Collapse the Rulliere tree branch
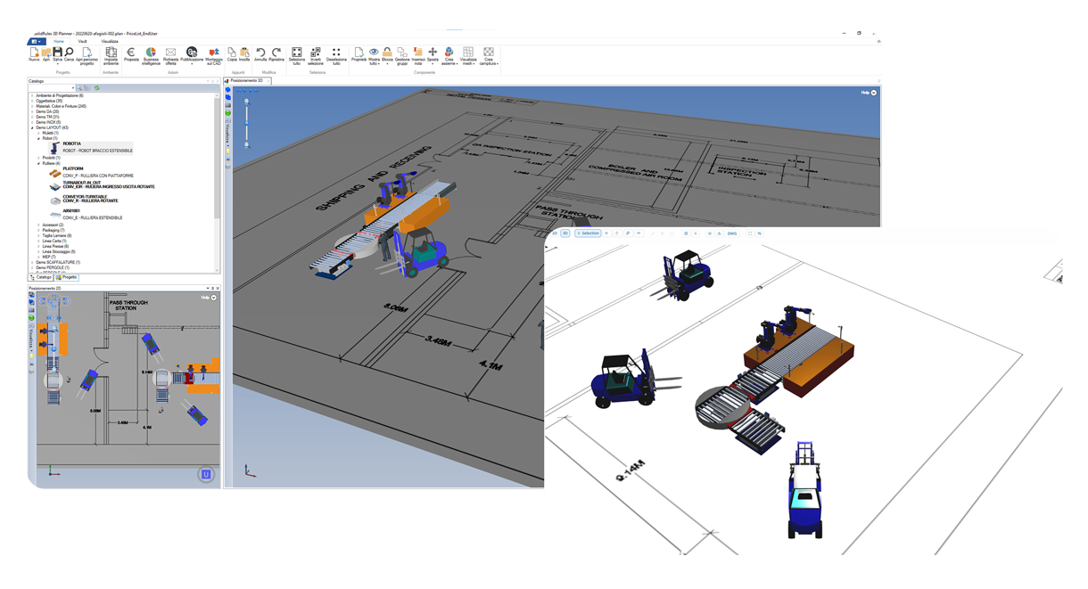Screen dimensions: 1088x589 38,163
